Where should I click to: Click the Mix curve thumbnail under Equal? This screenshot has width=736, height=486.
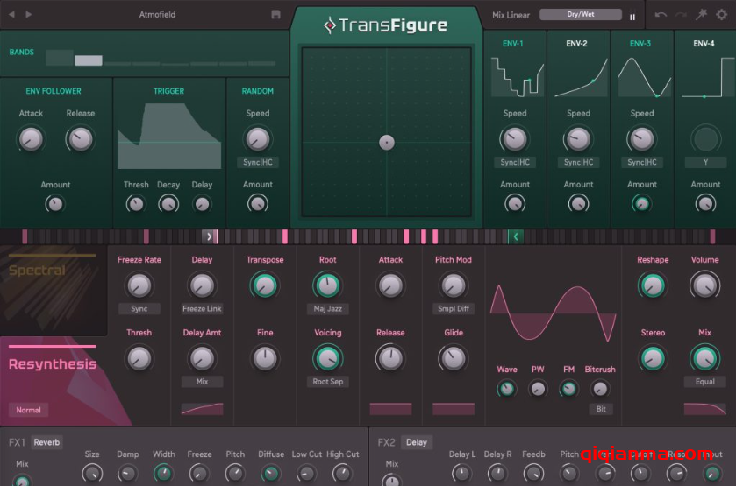pos(705,409)
